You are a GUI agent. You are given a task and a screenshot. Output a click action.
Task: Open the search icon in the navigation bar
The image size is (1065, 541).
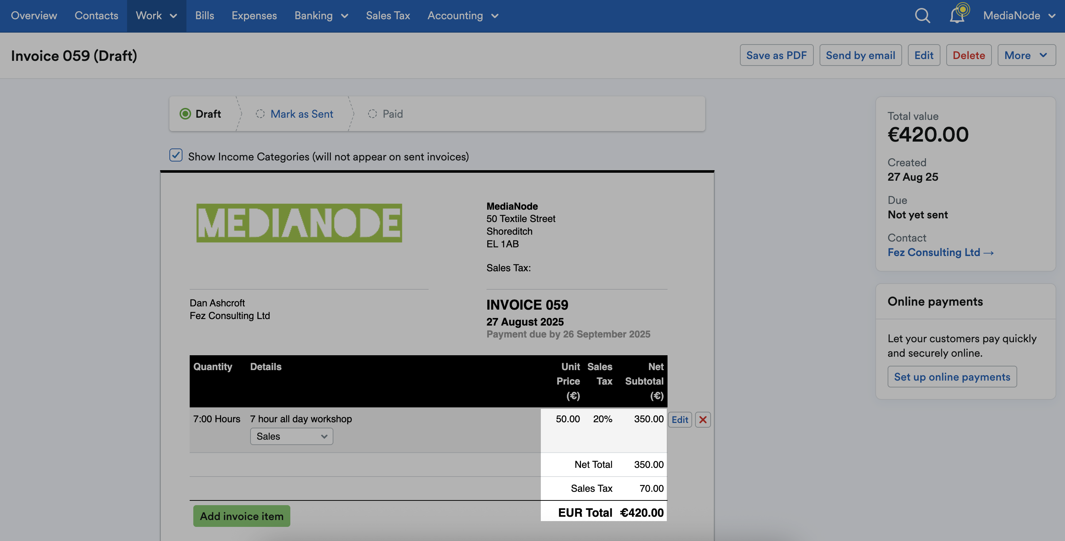(922, 15)
